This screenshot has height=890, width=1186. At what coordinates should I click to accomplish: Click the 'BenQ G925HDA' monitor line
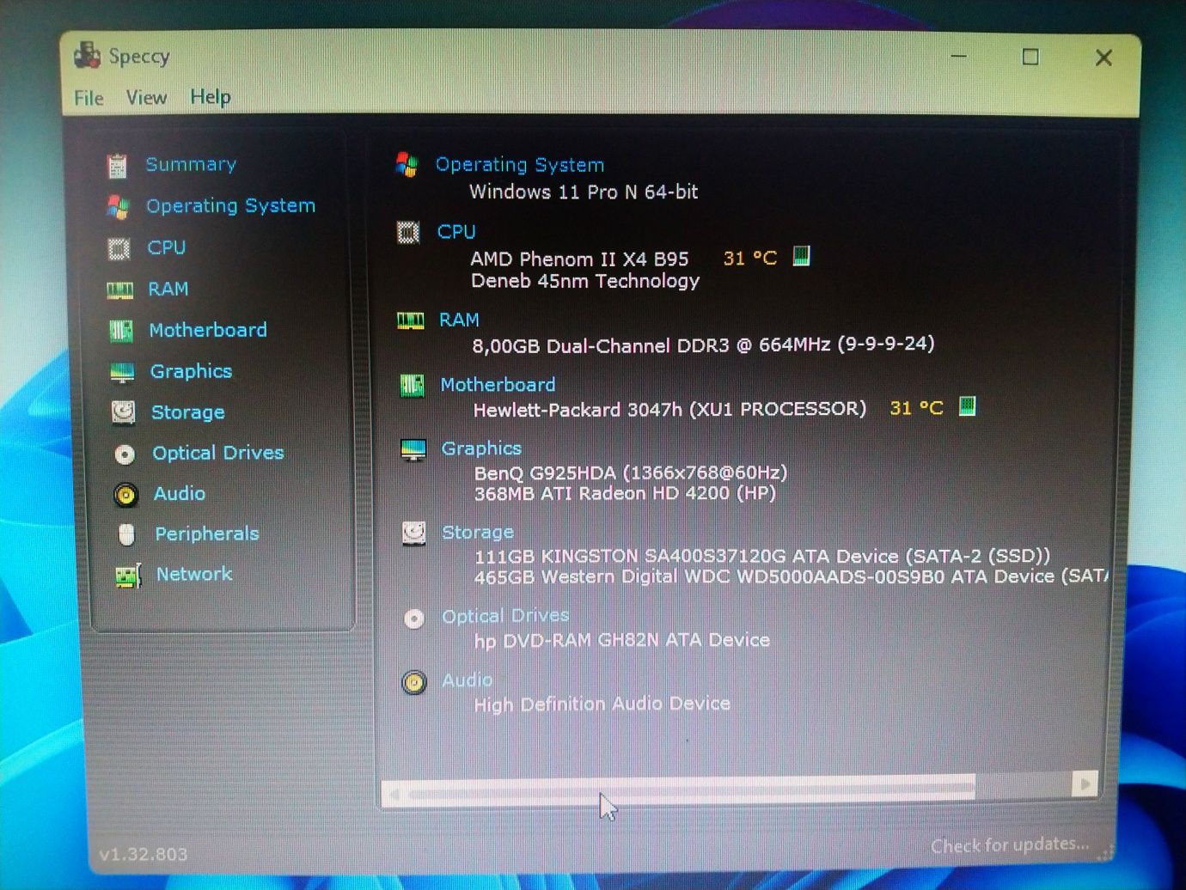[x=631, y=472]
